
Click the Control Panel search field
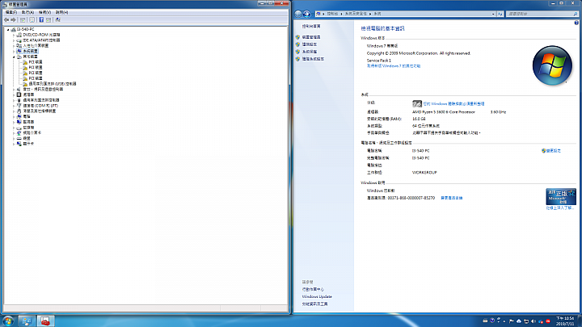tap(542, 14)
